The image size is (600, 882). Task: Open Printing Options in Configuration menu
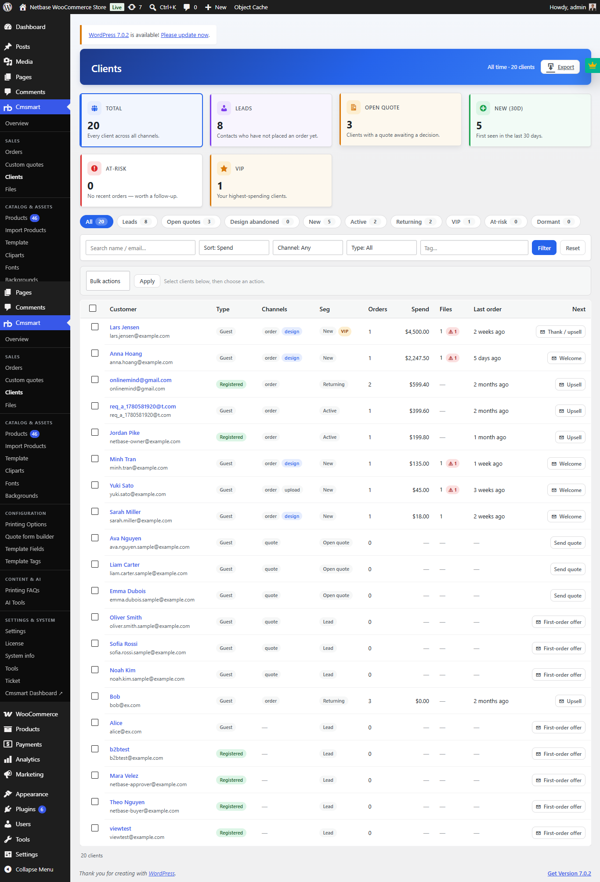(x=26, y=524)
